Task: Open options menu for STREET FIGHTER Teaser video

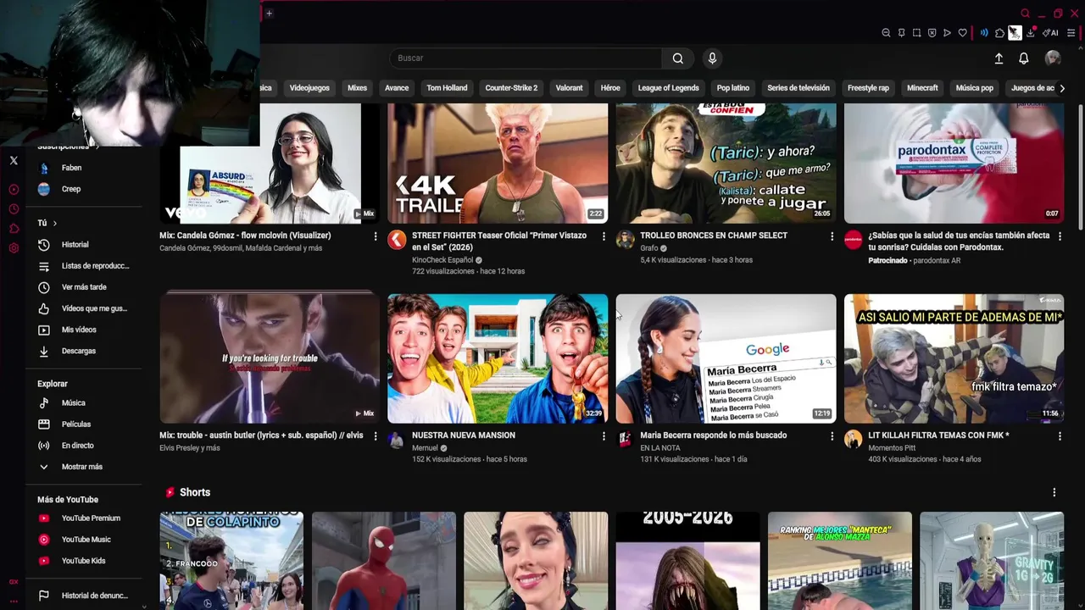Action: coord(604,236)
